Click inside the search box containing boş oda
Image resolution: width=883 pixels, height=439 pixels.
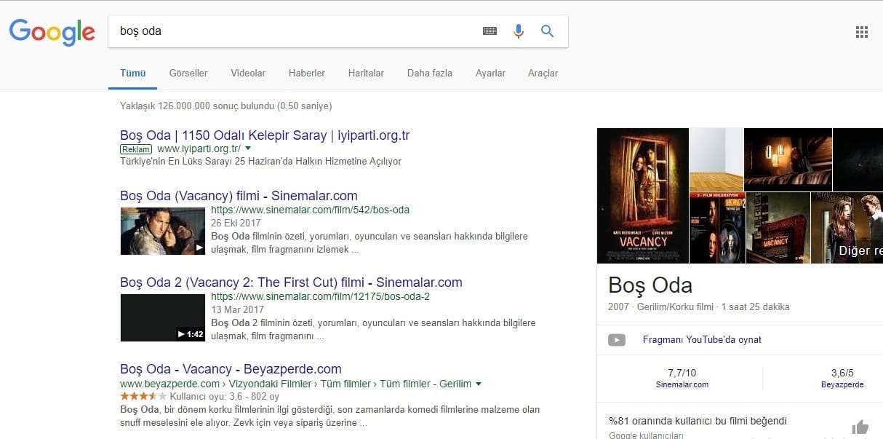(291, 31)
